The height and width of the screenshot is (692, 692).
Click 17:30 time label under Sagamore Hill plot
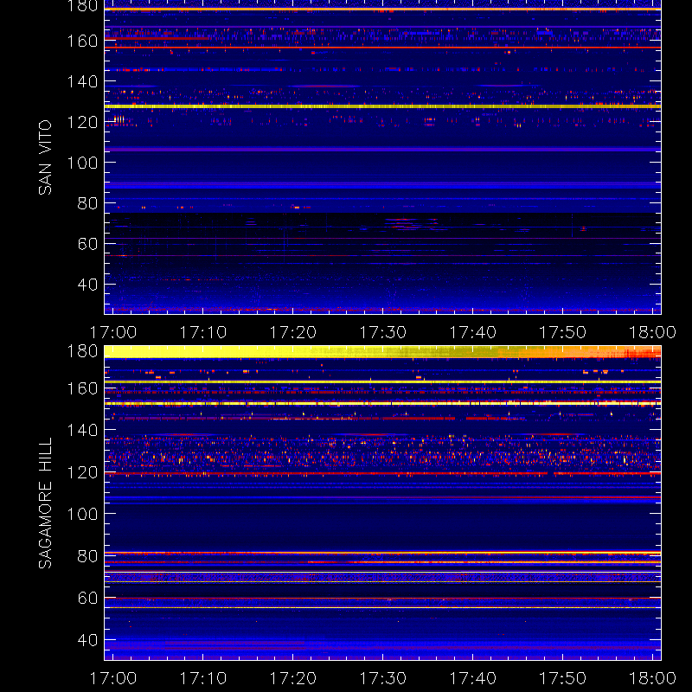(x=383, y=678)
